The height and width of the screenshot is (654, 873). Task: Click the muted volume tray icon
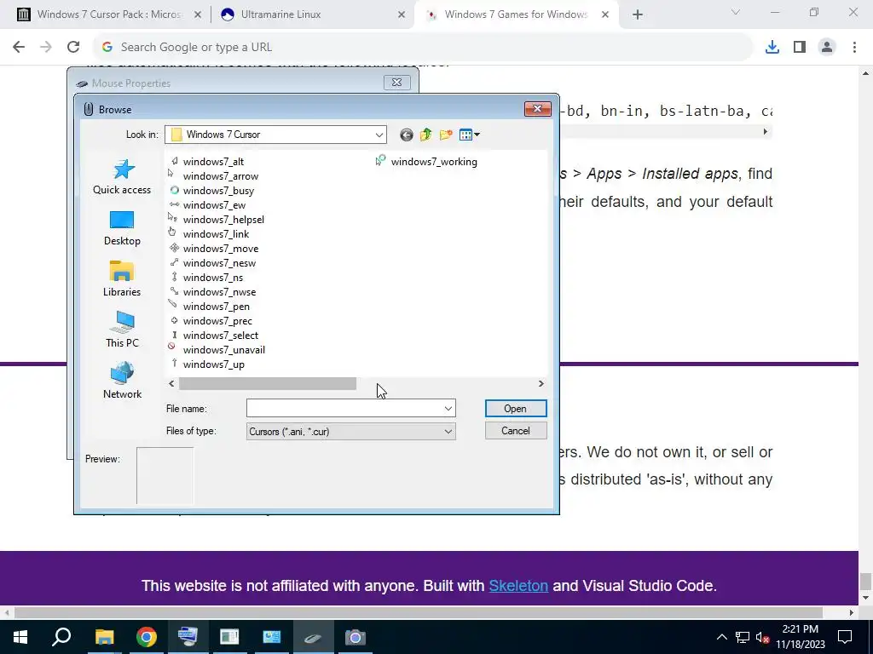[x=763, y=637]
